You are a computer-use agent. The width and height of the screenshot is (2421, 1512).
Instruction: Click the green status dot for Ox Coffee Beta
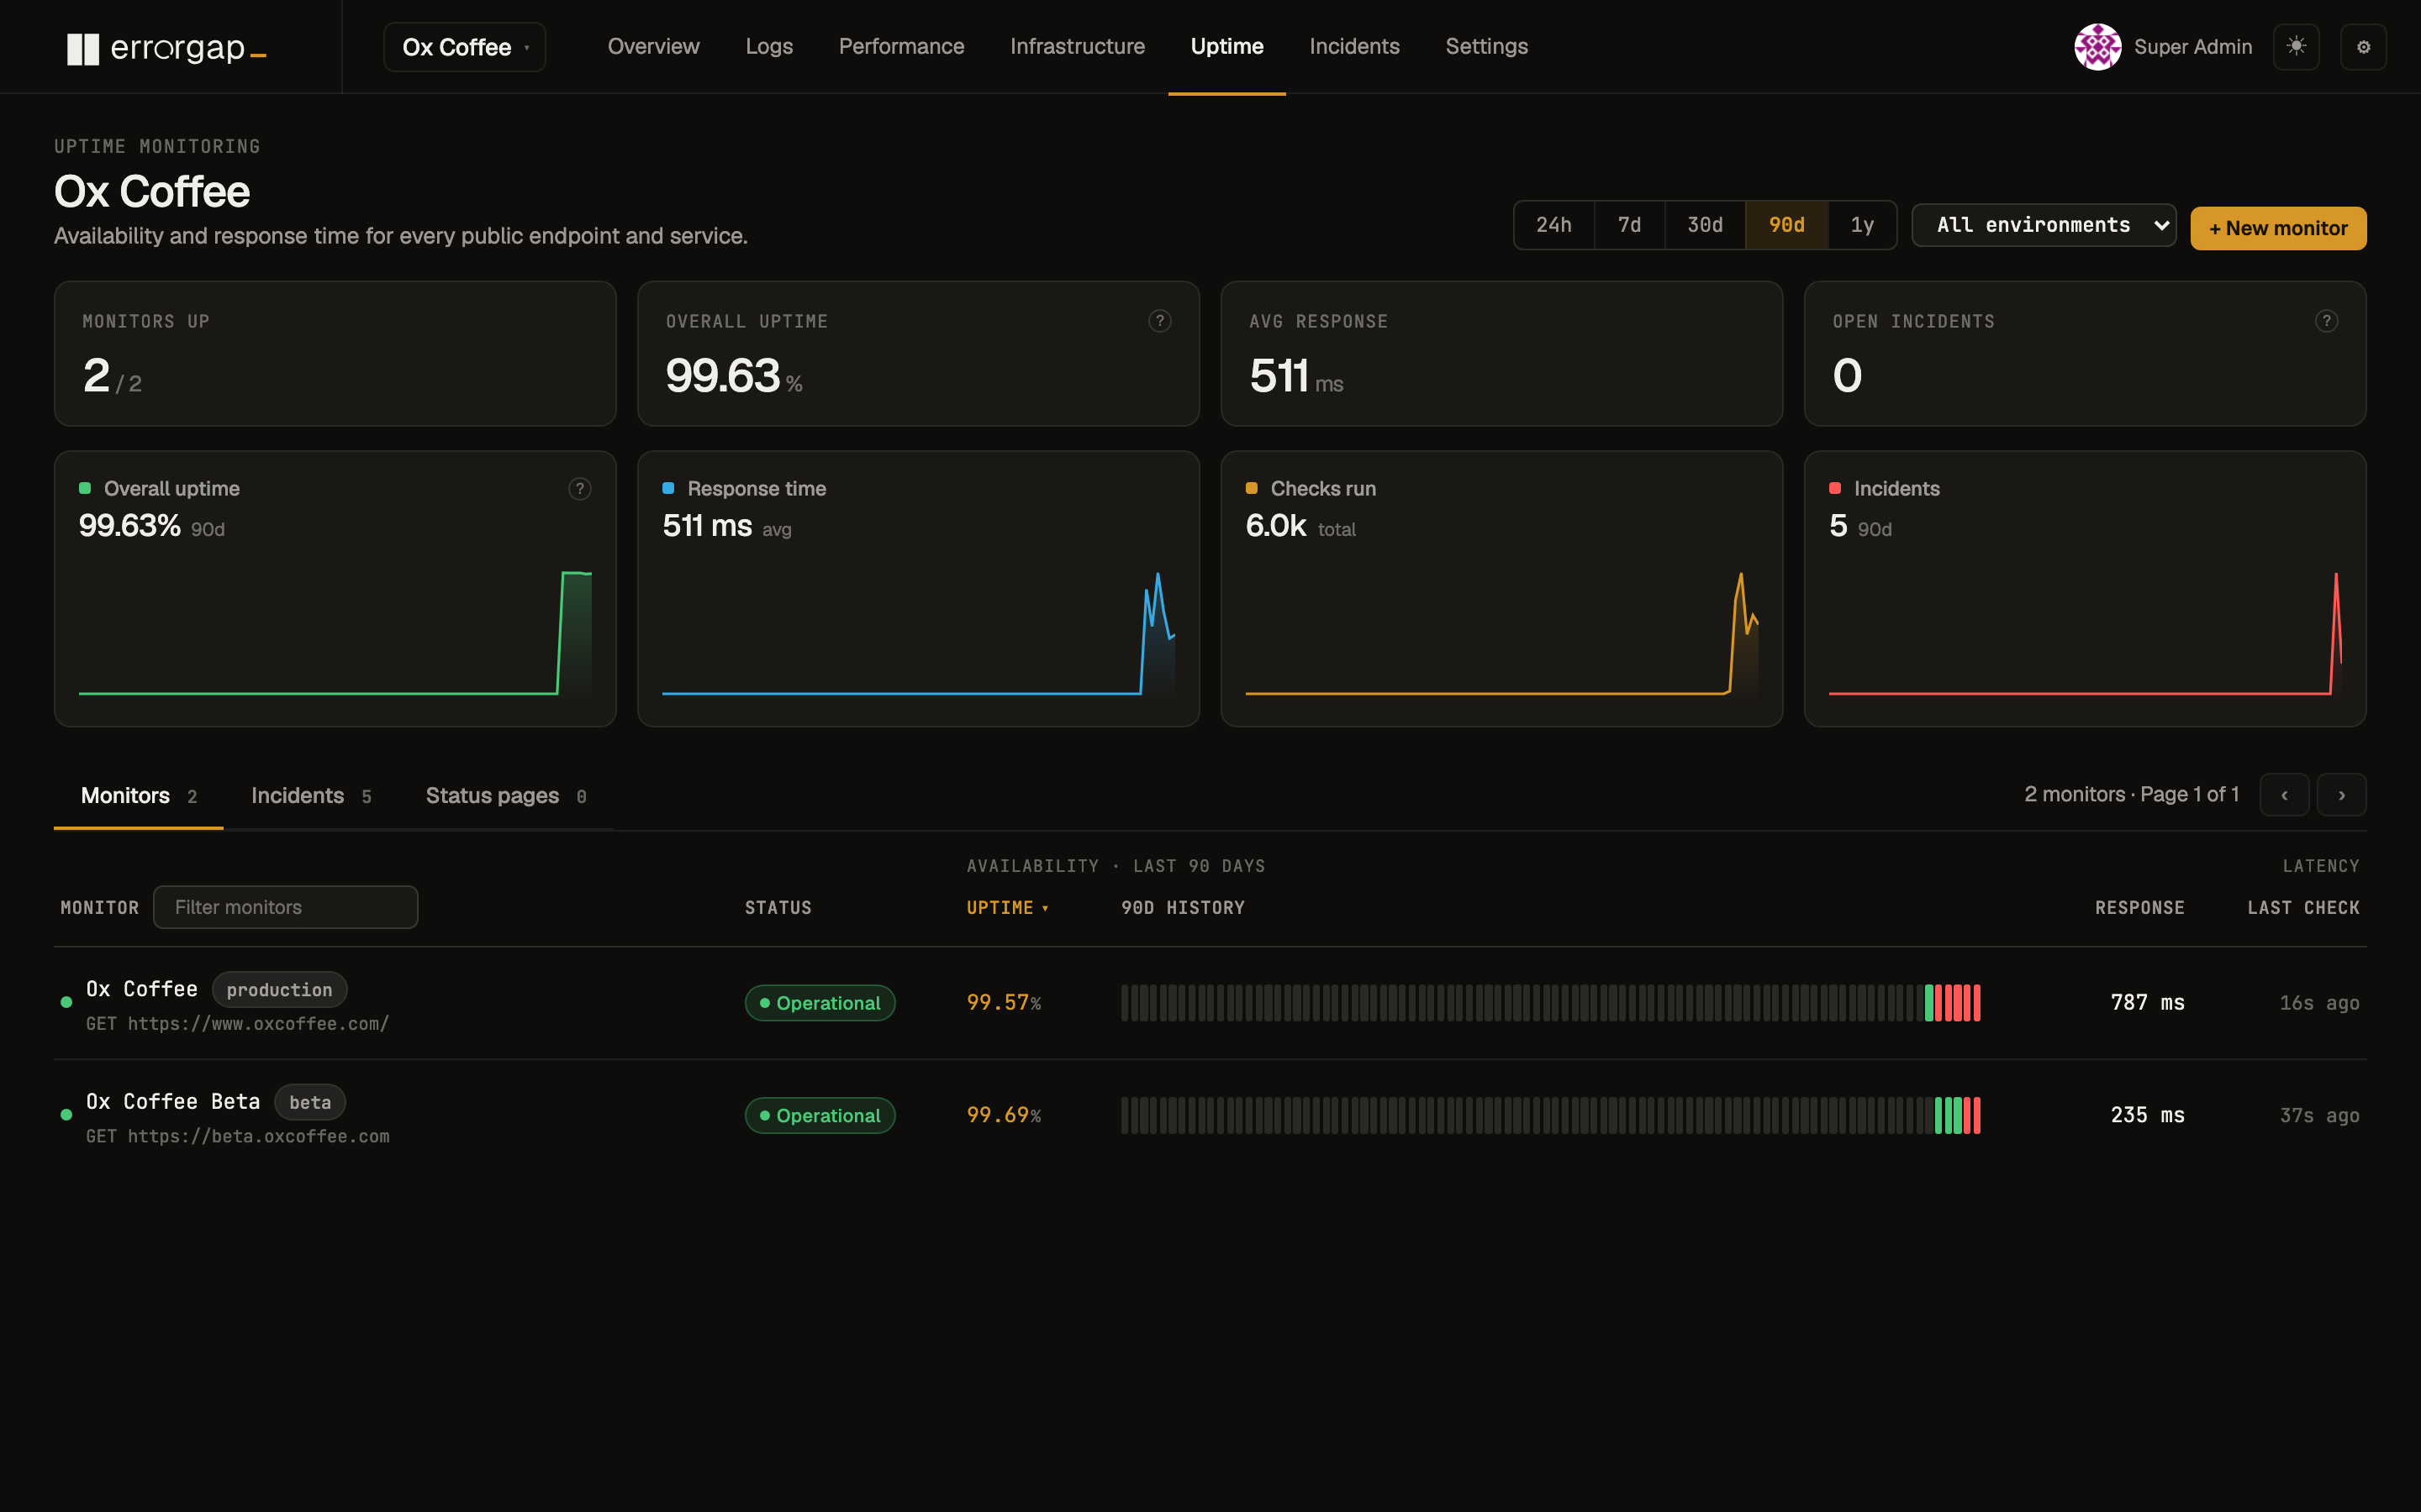66,1114
